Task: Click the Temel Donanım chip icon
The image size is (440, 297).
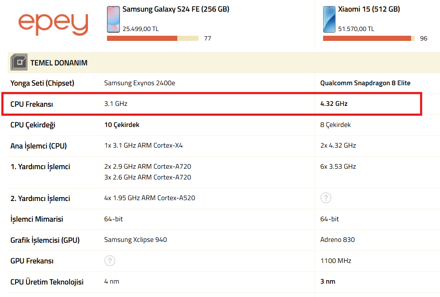Action: pyautogui.click(x=19, y=62)
